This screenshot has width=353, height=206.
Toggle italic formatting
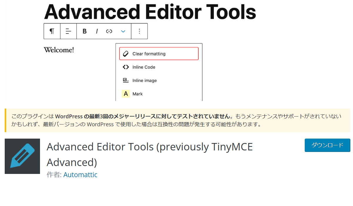(x=97, y=31)
